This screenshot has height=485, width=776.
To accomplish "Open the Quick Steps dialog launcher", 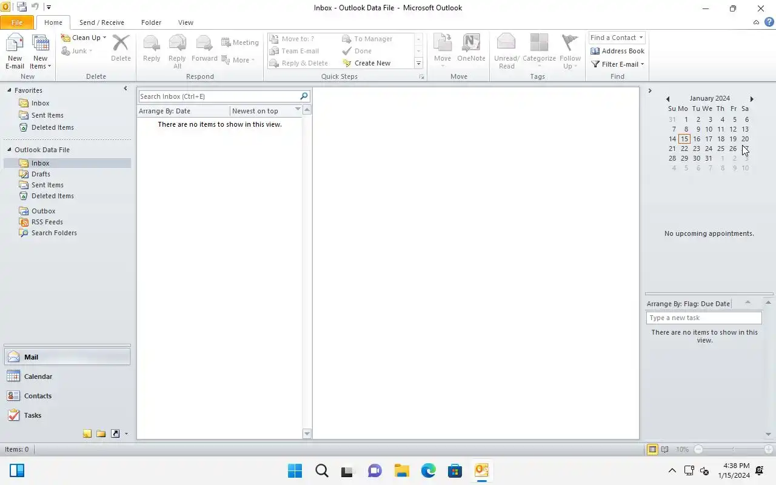I will point(422,77).
